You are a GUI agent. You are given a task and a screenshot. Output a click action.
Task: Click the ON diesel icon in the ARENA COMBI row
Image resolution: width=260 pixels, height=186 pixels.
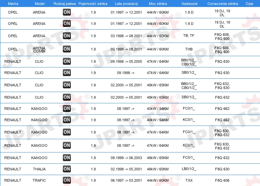pyautogui.click(x=67, y=49)
